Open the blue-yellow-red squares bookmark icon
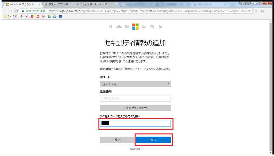Viewport: 274px width, 156px height. [32, 16]
